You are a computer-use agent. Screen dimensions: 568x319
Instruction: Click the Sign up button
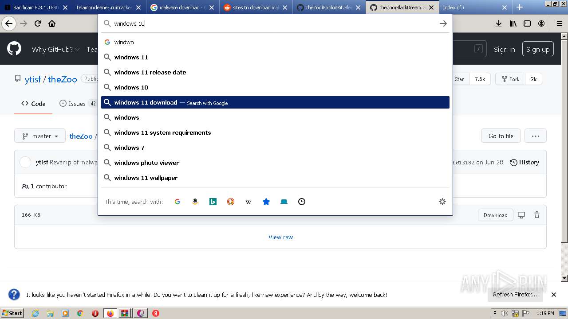pos(538,49)
